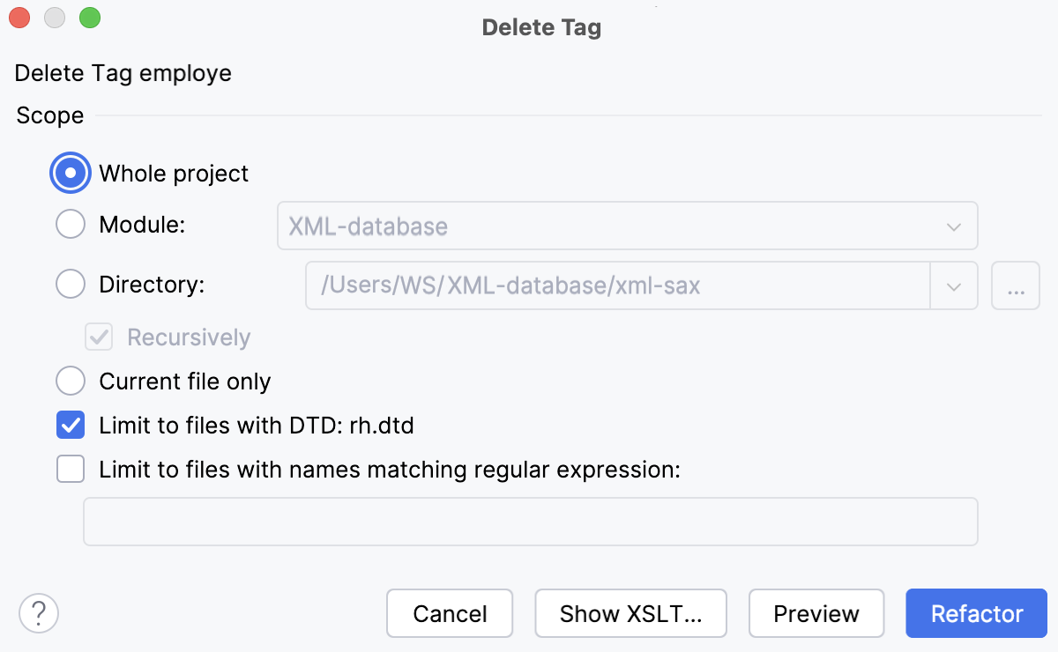Select Current file only
Image resolution: width=1058 pixels, height=652 pixels.
pos(71,381)
